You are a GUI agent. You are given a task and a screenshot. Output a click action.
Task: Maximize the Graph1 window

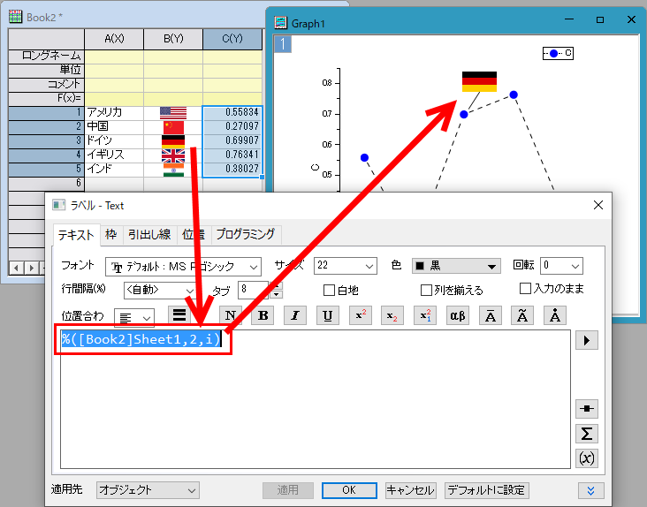600,19
